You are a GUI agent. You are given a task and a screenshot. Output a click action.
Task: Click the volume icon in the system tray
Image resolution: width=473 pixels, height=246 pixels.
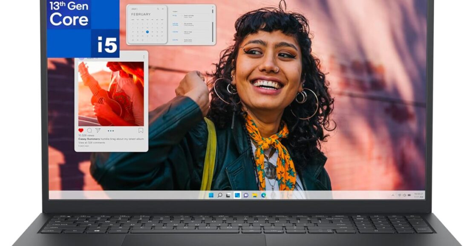pos(405,195)
